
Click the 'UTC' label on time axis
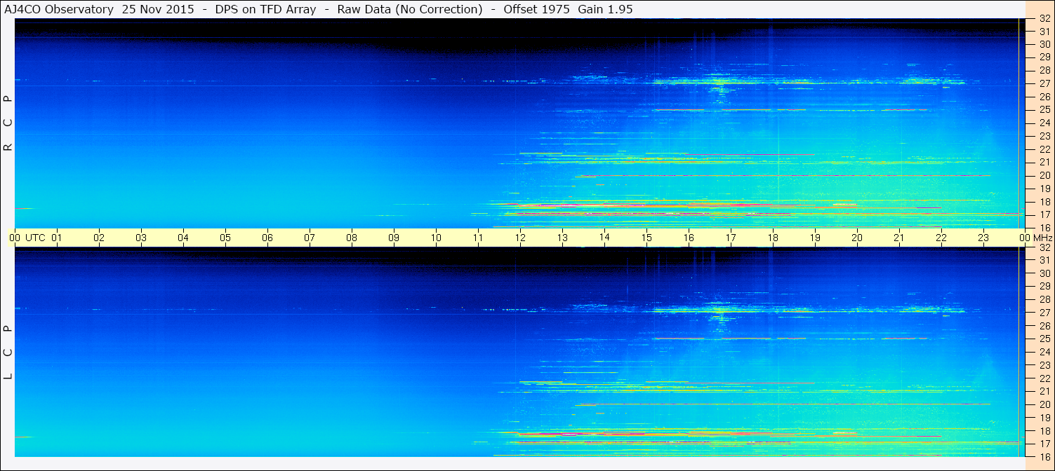click(x=35, y=238)
